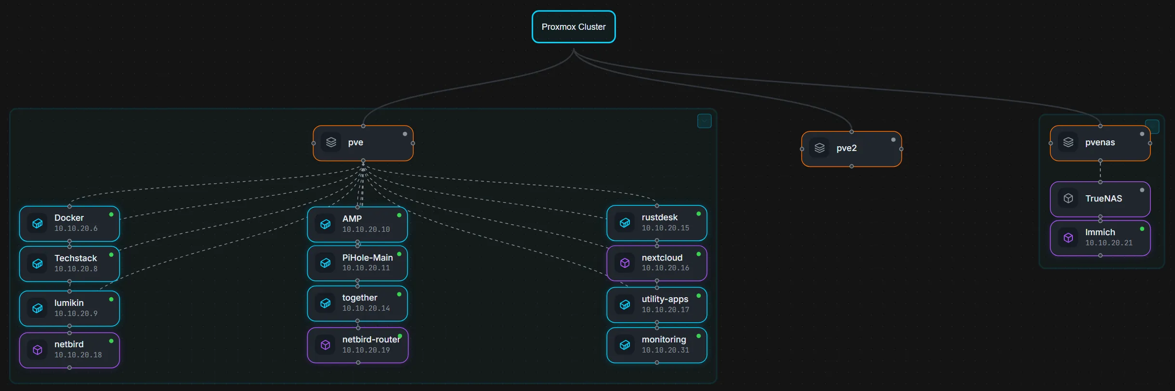
Task: Click the pve node's left connection handle
Action: click(313, 143)
